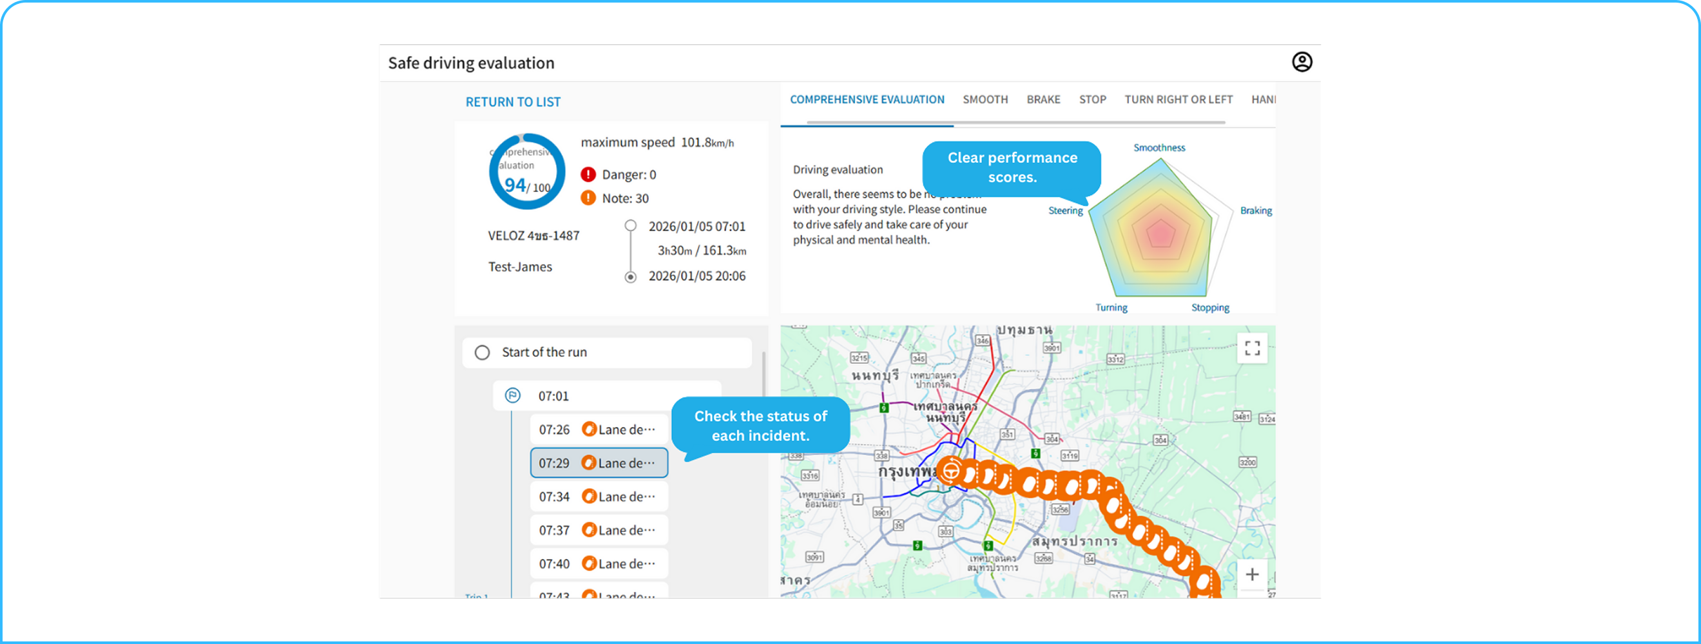Viewport: 1701px width, 644px height.
Task: Select trip start time 2026/01/05 07:01 marker
Action: [x=631, y=226]
